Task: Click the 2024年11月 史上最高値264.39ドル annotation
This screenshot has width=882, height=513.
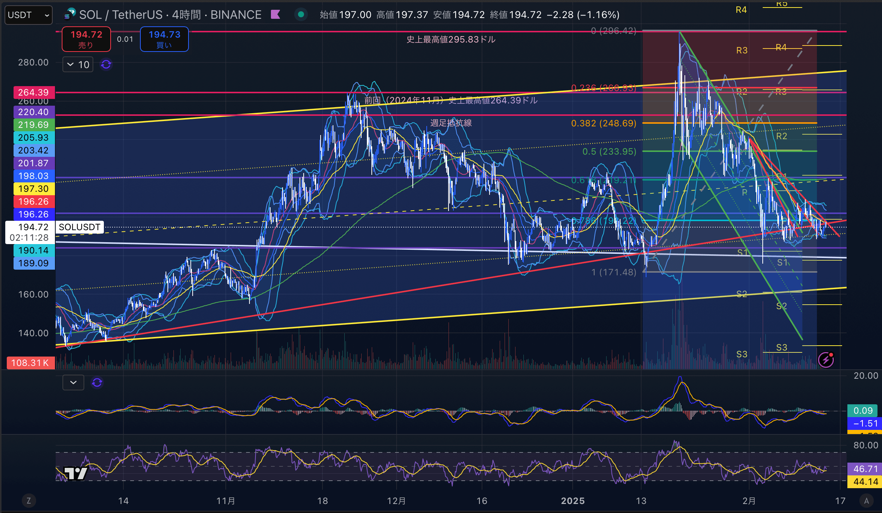Action: click(451, 100)
